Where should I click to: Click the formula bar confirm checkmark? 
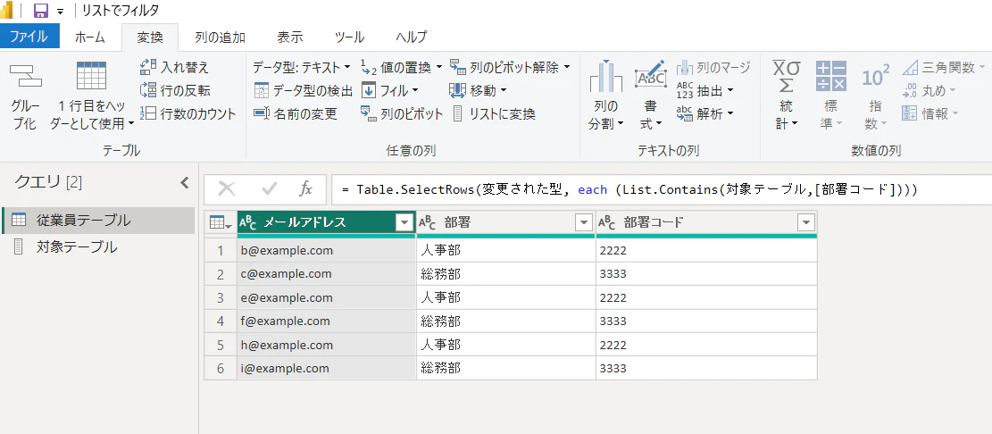(270, 189)
